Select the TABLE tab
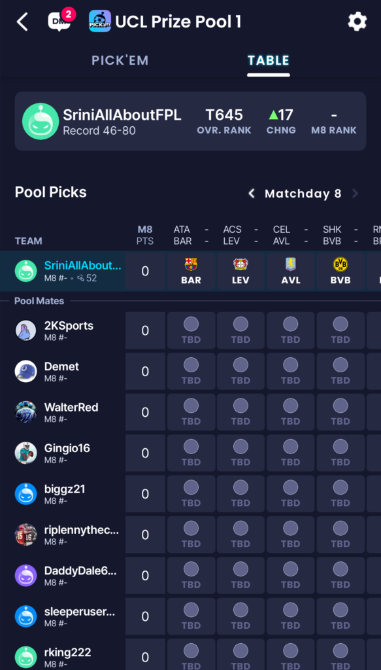This screenshot has height=670, width=381. (x=269, y=60)
